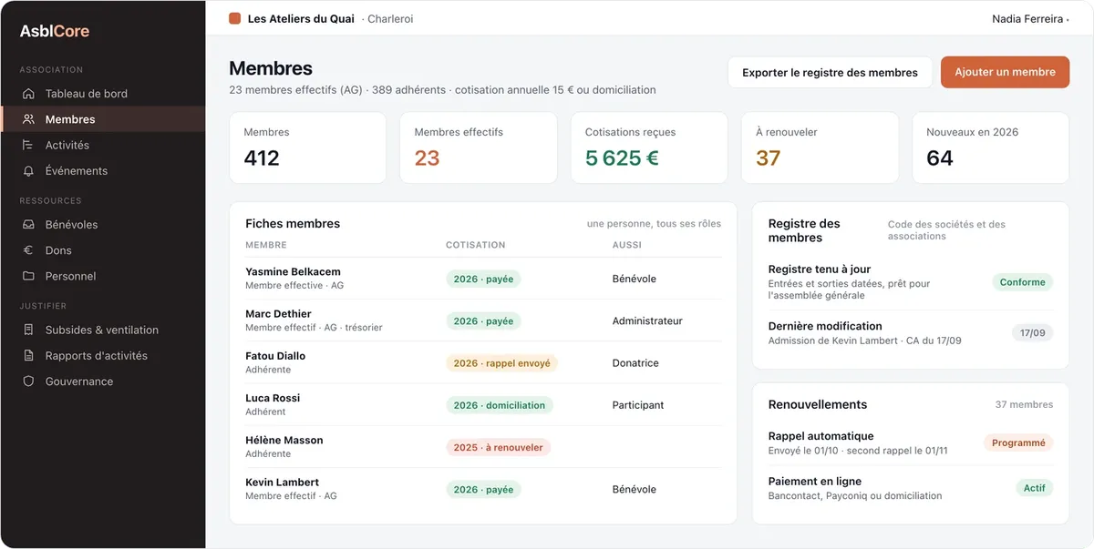Click the Activités list icon
Viewport: 1094px width, 549px height.
click(28, 145)
